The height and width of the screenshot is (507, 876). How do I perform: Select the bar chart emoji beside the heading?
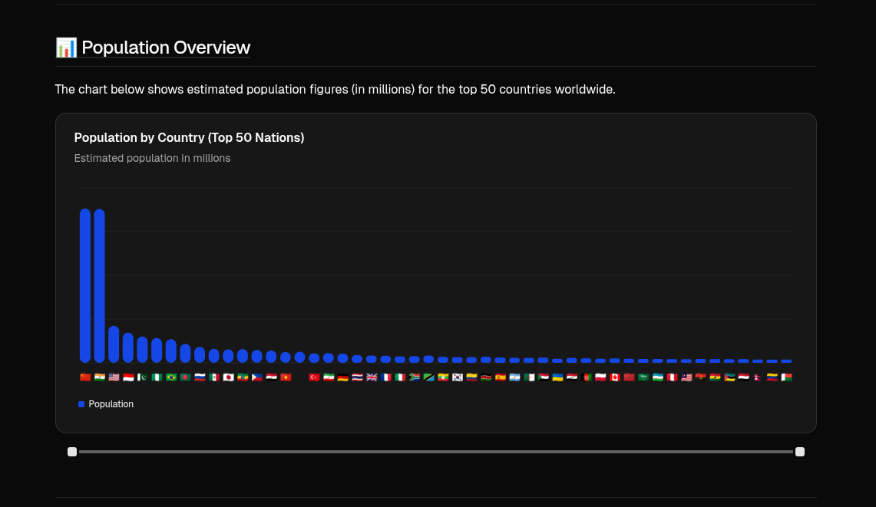(66, 47)
